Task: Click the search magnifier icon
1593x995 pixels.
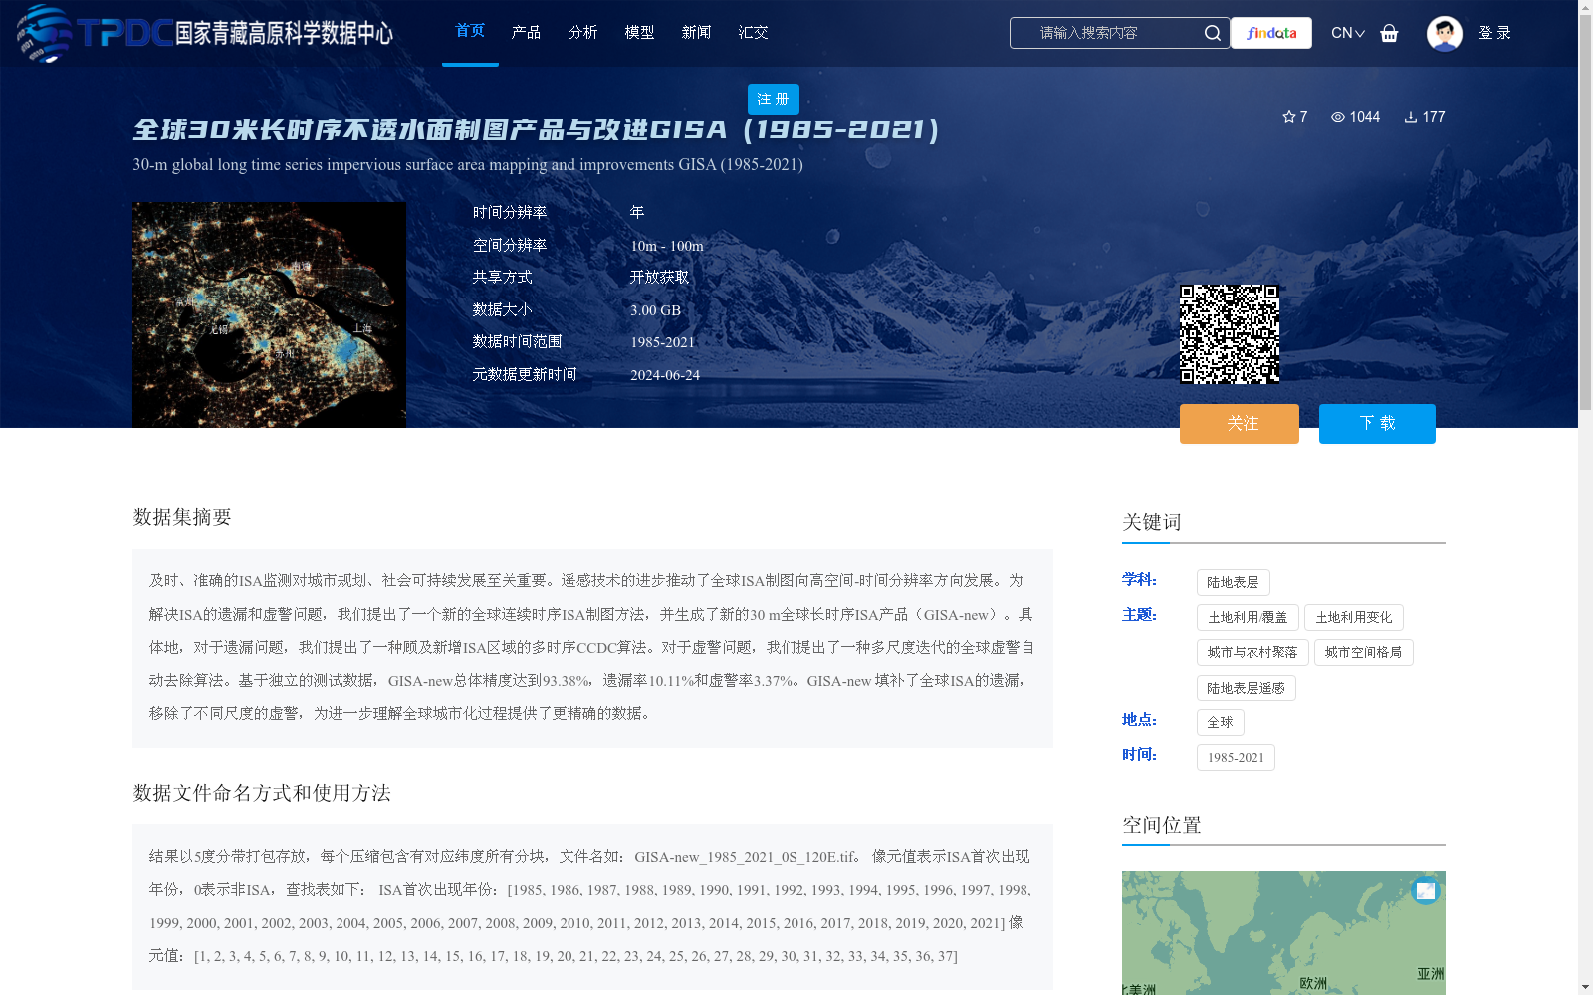Action: tap(1213, 32)
